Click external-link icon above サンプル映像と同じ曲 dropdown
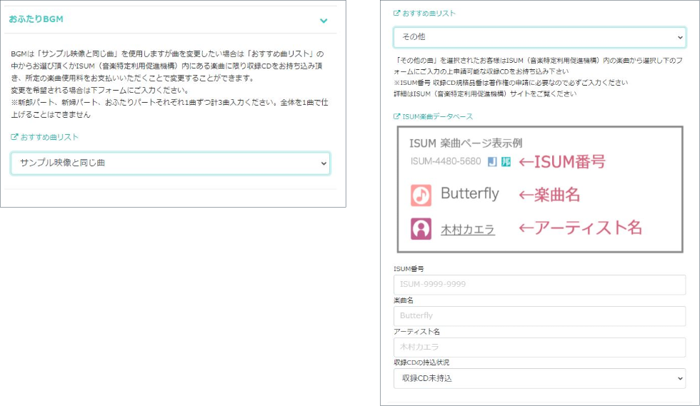This screenshot has height=406, width=700. pyautogui.click(x=14, y=137)
